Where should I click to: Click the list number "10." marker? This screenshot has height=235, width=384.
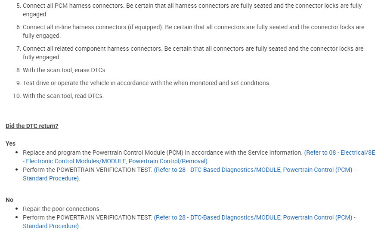tap(17, 96)
